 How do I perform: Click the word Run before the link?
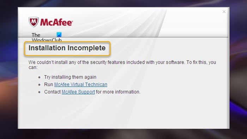[49, 85]
